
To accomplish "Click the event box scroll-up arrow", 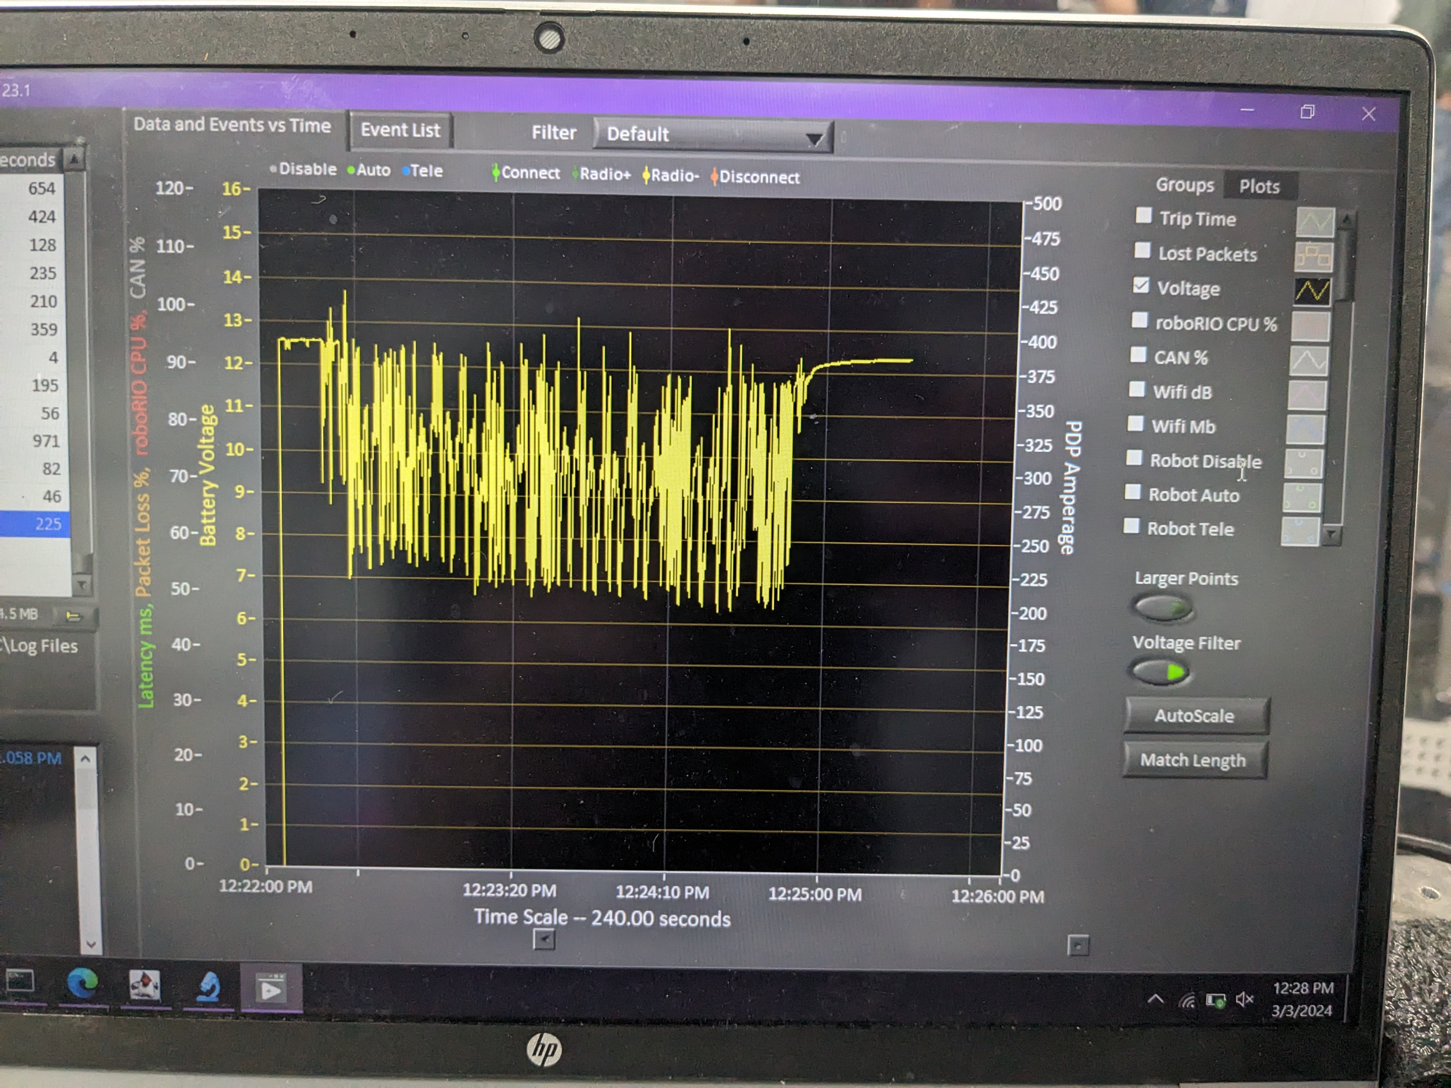I will (x=86, y=759).
